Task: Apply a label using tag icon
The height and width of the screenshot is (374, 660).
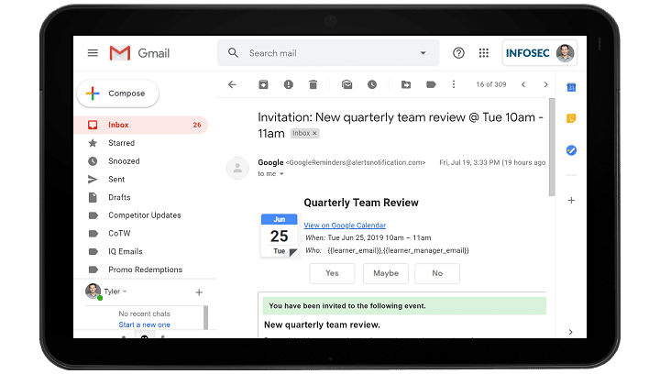Action: 431,84
